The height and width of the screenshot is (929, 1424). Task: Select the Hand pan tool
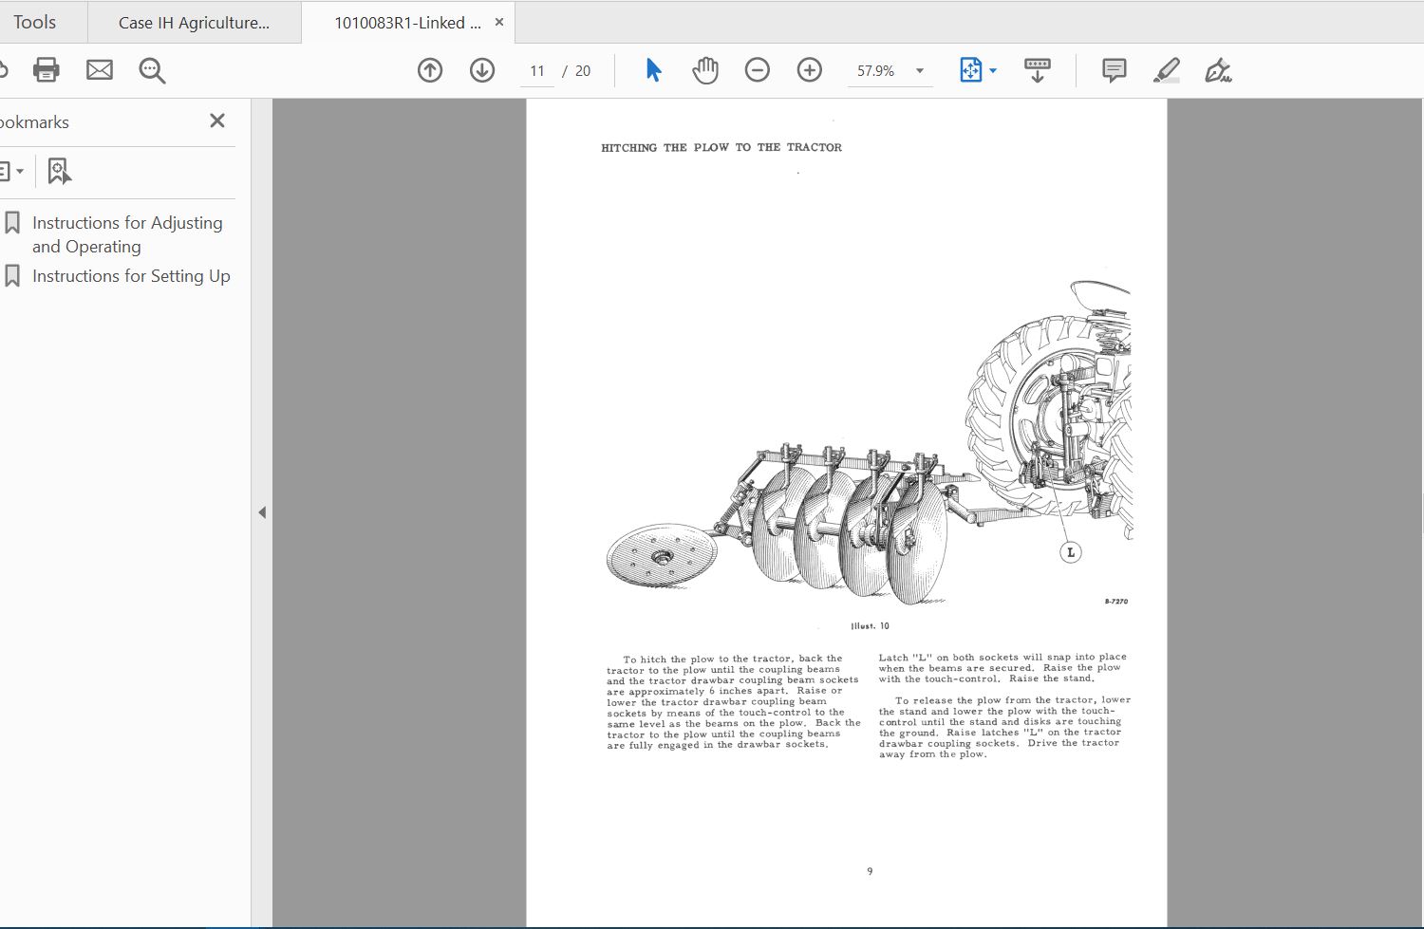pos(705,70)
